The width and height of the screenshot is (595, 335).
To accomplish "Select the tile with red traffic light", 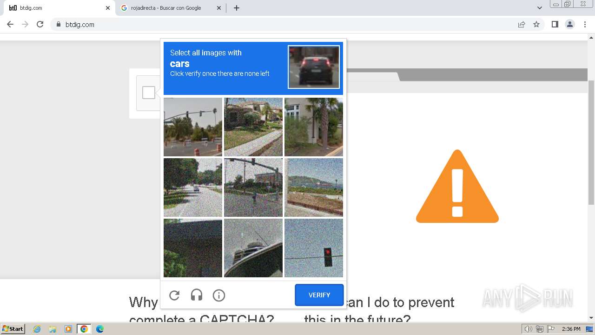I will pyautogui.click(x=314, y=248).
